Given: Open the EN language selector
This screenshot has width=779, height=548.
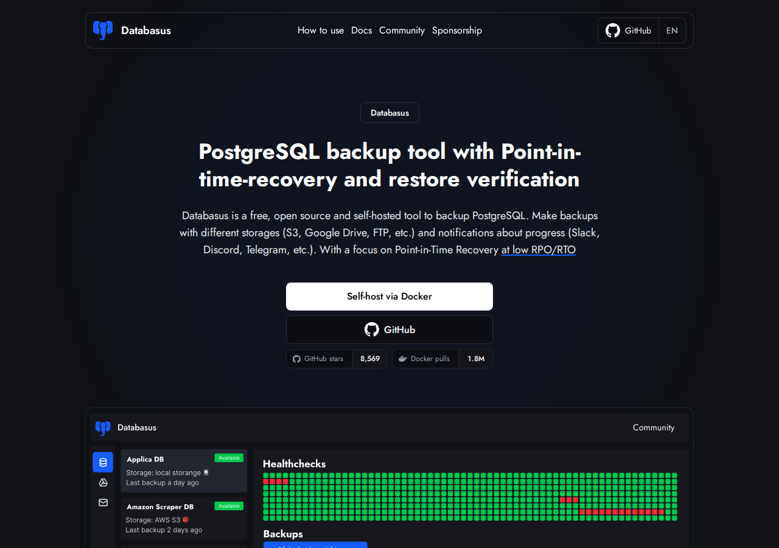Looking at the screenshot, I should pos(672,30).
